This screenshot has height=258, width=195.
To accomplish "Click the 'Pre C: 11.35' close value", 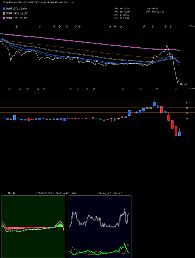I will 122,18.
